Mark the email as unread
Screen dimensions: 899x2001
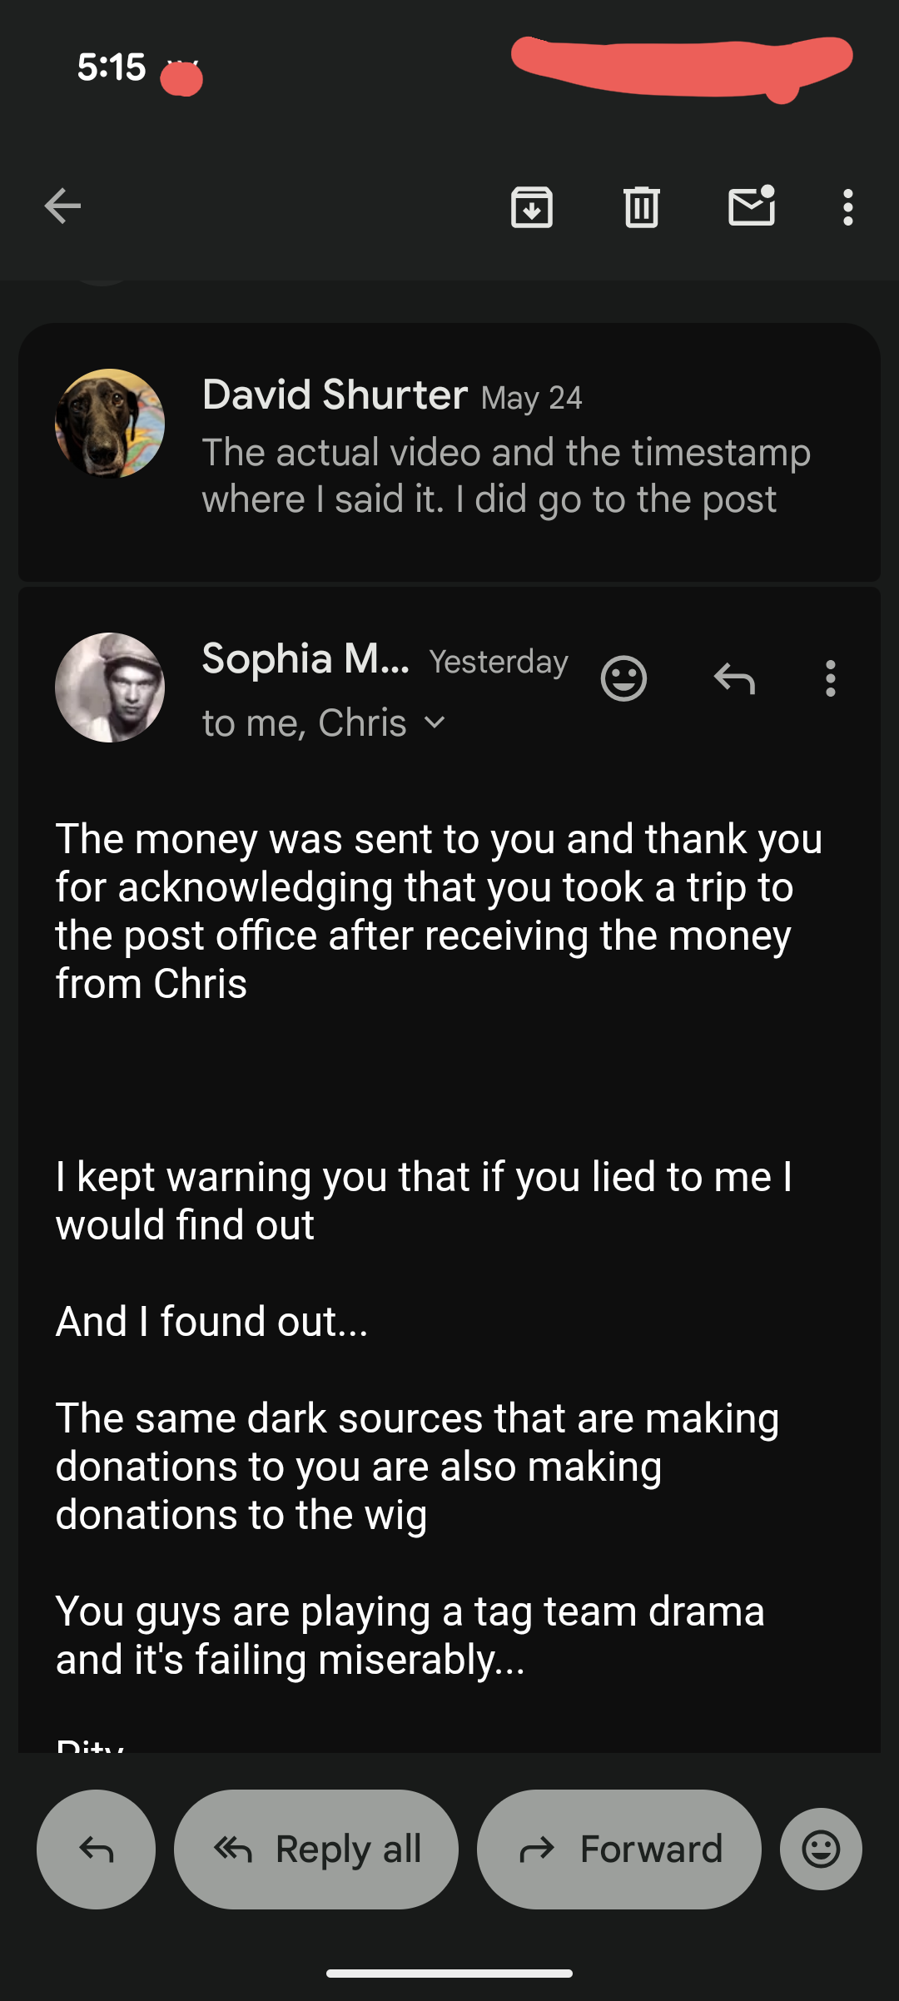(752, 206)
